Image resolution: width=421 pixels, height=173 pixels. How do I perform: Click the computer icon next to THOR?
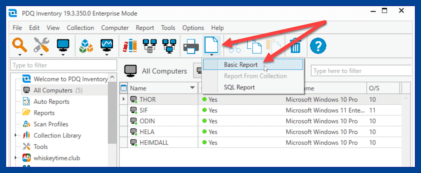pos(134,100)
